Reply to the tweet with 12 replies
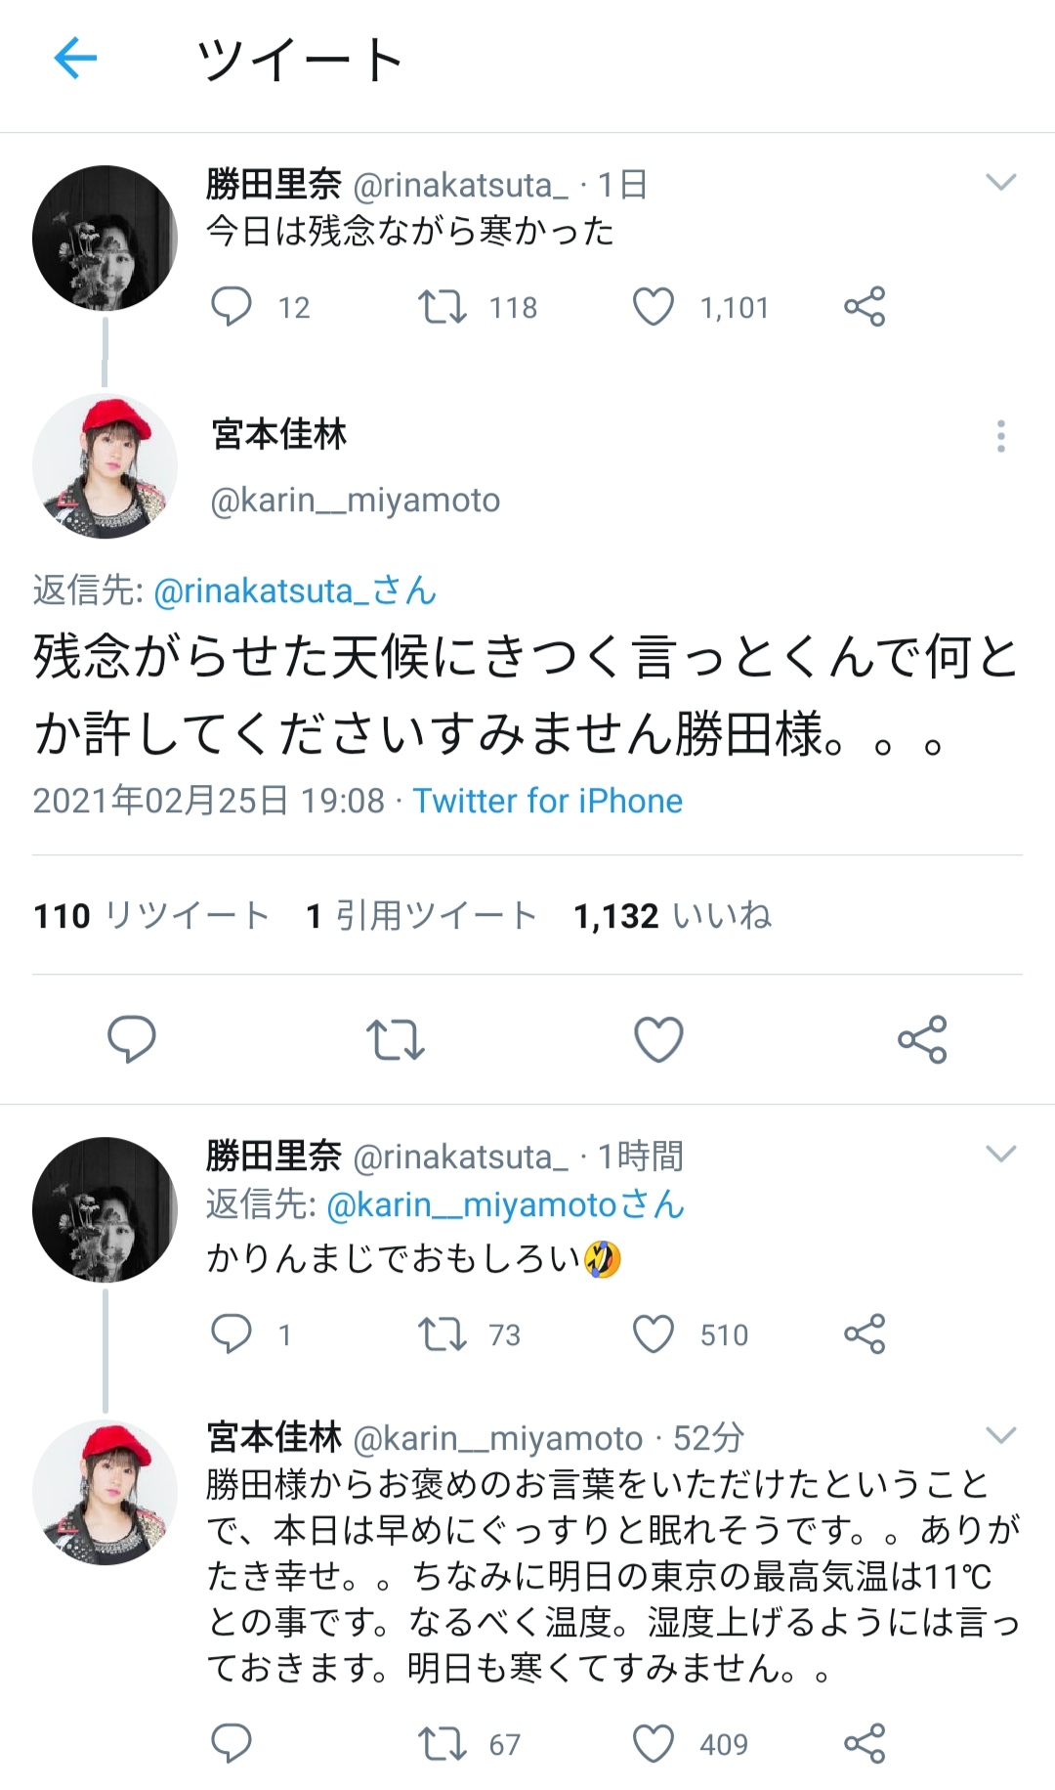 pos(232,307)
